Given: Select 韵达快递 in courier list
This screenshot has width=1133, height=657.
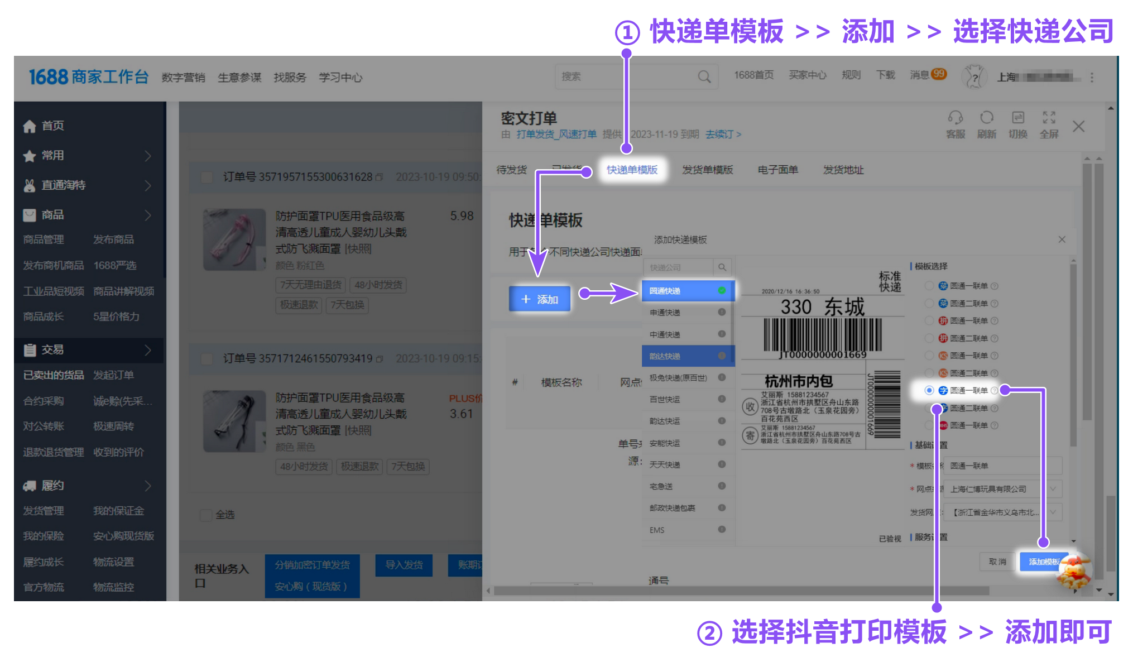Looking at the screenshot, I should [x=688, y=356].
